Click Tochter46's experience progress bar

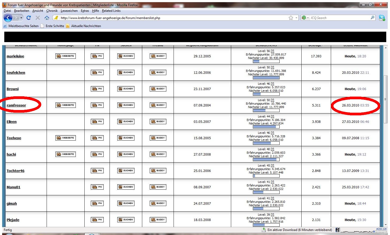266,176
